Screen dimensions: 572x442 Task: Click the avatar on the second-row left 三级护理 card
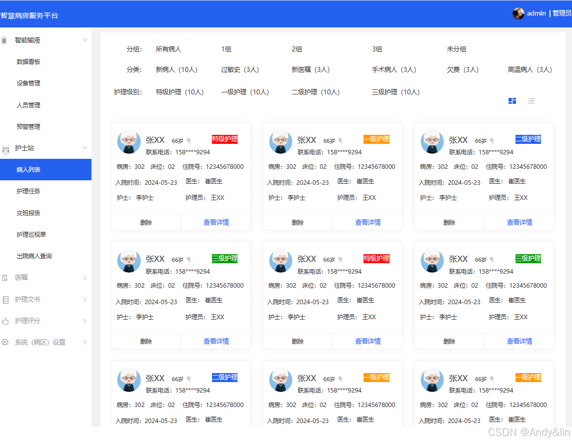pos(129,261)
